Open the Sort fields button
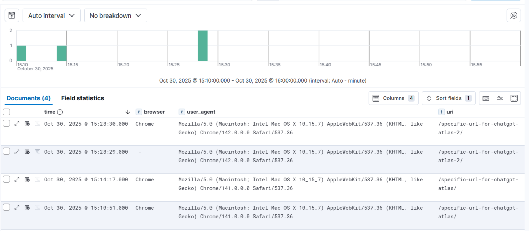529x231 pixels. point(449,98)
